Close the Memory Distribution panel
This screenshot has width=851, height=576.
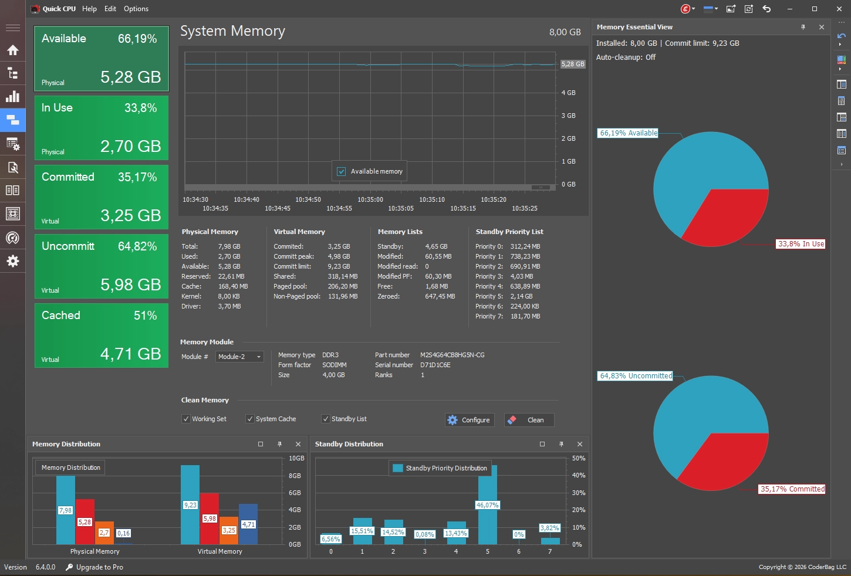coord(298,444)
